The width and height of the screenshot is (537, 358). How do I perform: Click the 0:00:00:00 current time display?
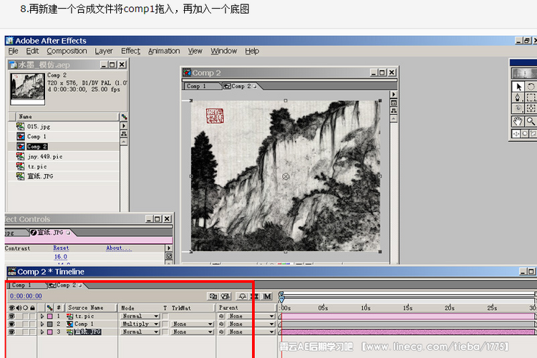click(x=26, y=296)
